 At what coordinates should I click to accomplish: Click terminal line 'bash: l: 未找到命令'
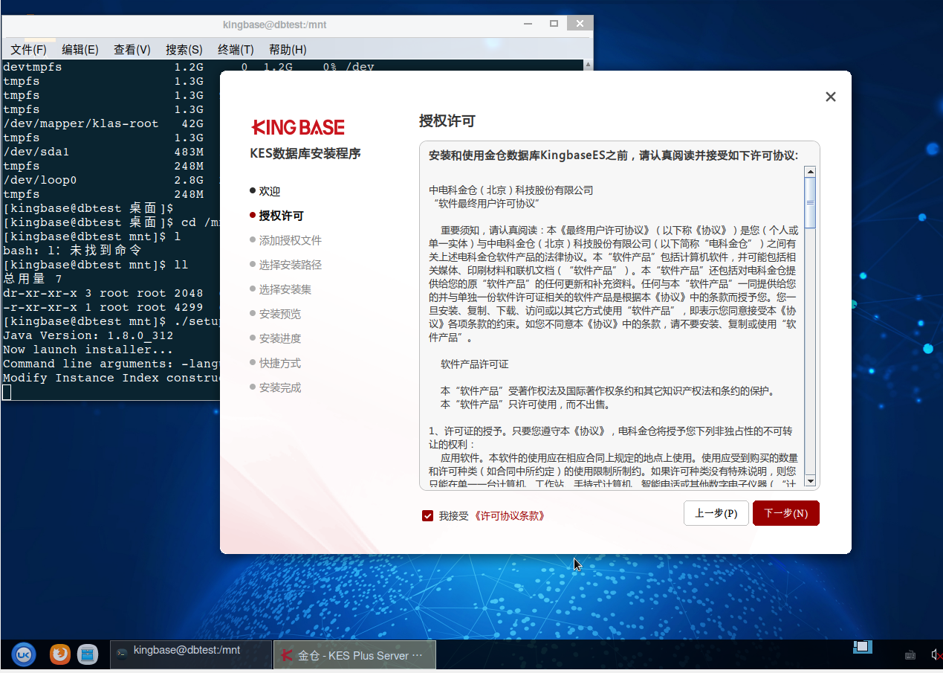(72, 251)
